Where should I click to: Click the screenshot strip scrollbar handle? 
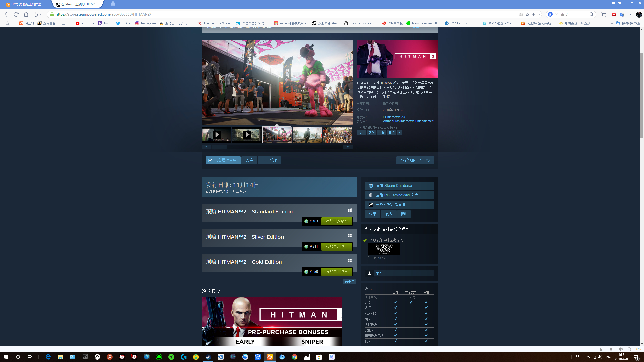219,147
